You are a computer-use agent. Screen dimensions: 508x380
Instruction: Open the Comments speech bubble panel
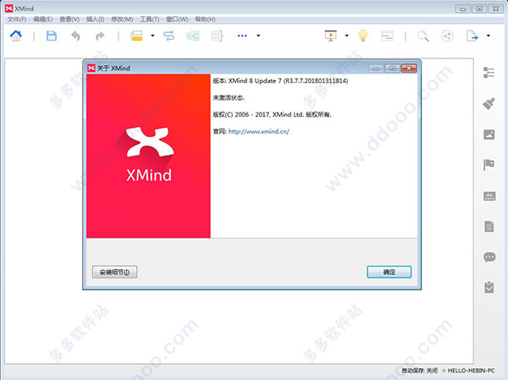tap(489, 257)
